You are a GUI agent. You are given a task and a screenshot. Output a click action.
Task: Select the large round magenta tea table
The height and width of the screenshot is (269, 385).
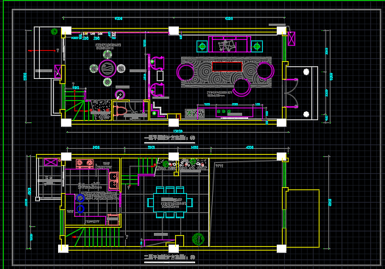click(x=107, y=69)
